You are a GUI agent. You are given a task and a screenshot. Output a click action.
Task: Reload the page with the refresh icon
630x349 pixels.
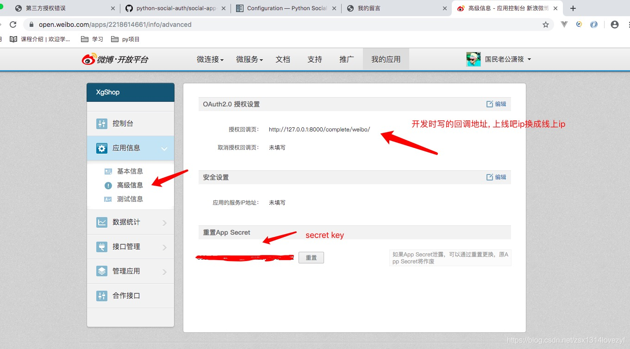coord(13,25)
